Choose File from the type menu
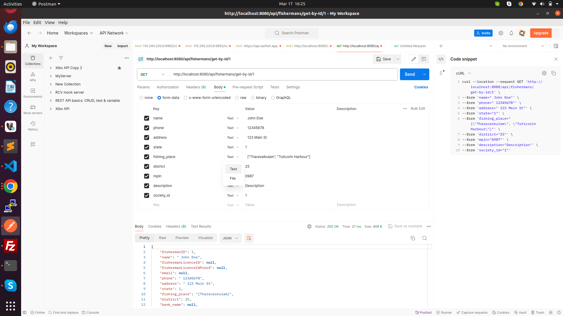Screen dimensions: 563x316 click(x=233, y=178)
